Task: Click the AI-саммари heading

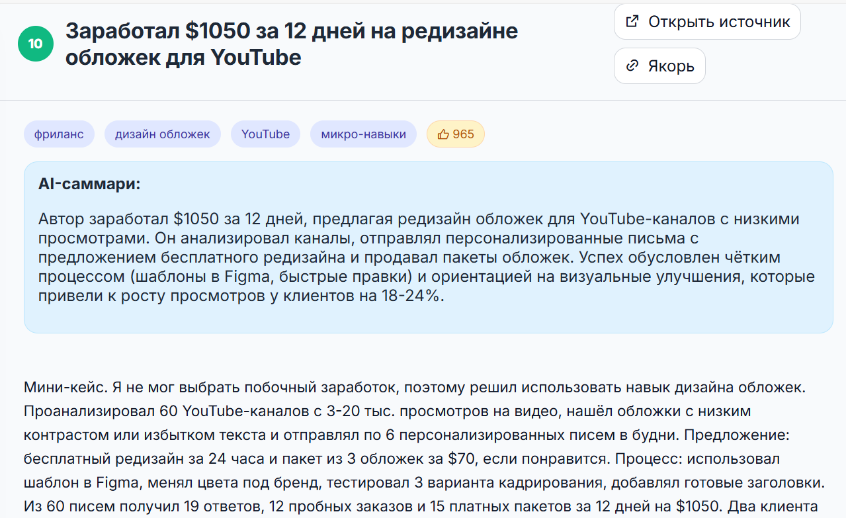Action: coord(89,184)
